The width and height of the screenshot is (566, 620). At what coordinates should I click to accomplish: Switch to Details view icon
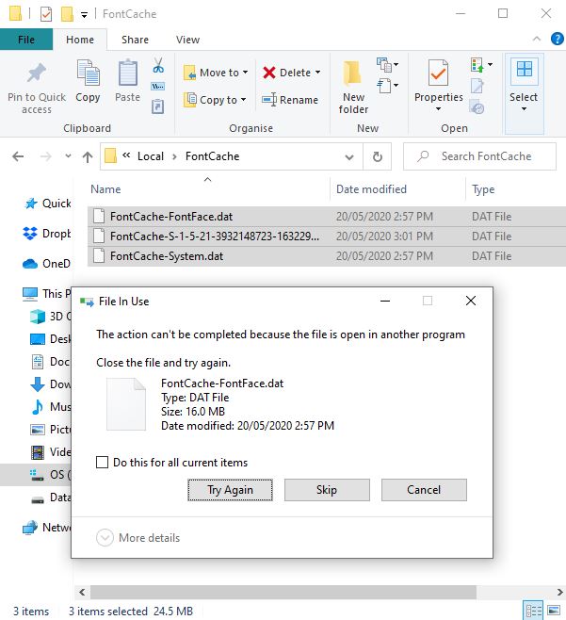[x=534, y=611]
